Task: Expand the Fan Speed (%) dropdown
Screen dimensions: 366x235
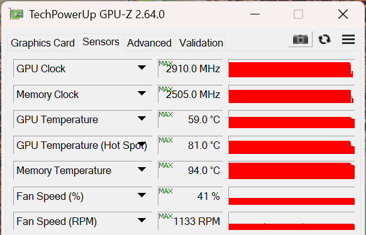Action: [x=141, y=195]
